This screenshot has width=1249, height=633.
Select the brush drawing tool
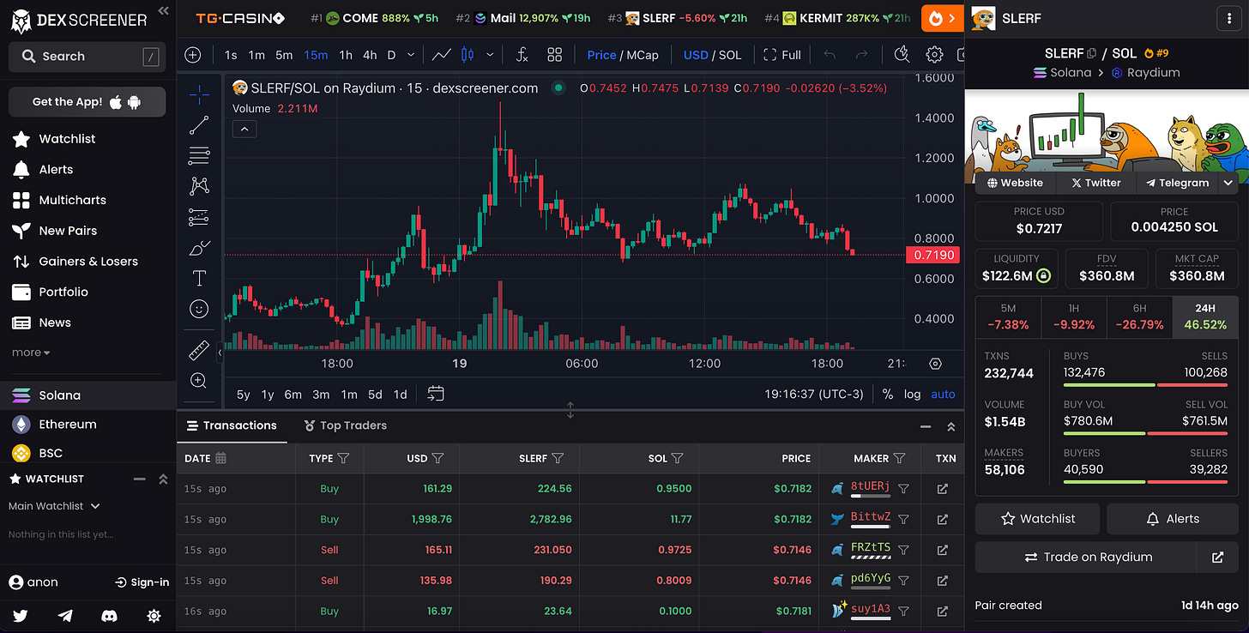199,248
